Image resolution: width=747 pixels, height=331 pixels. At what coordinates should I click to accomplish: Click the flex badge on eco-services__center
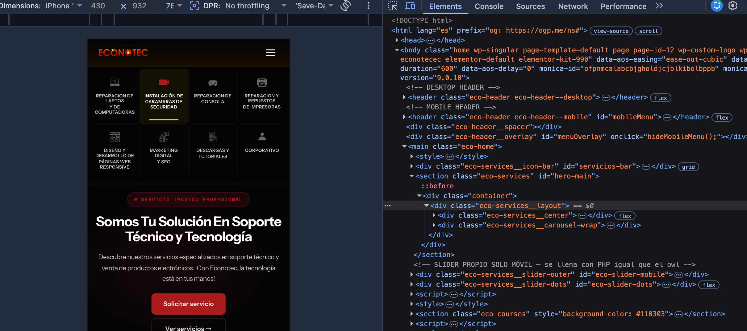(x=625, y=216)
